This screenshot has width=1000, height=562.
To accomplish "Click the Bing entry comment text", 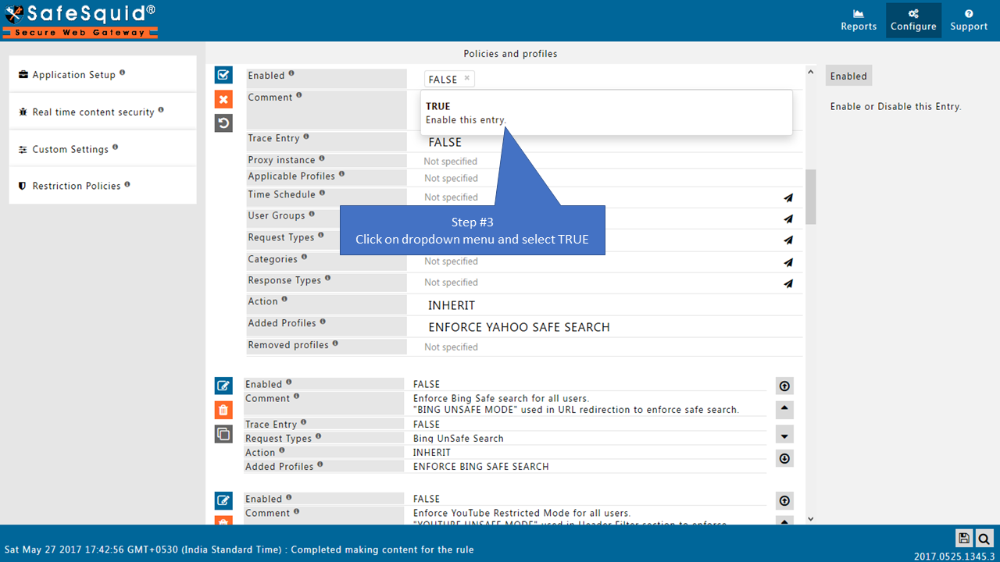I will pyautogui.click(x=576, y=404).
